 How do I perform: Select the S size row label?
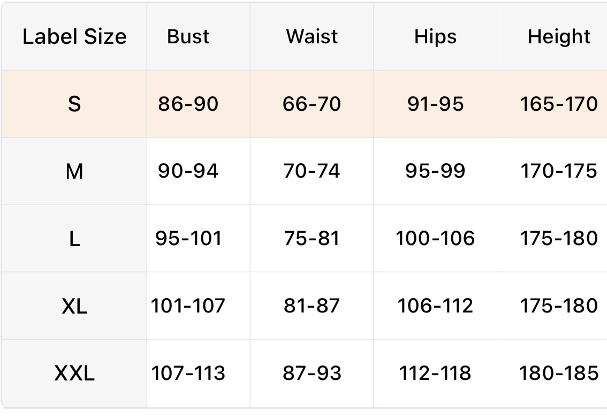click(74, 104)
